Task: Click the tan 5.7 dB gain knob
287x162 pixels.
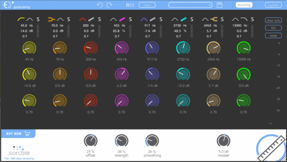Action: [213, 74]
